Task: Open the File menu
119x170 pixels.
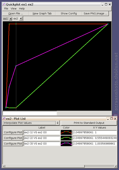Action: pos(6,8)
